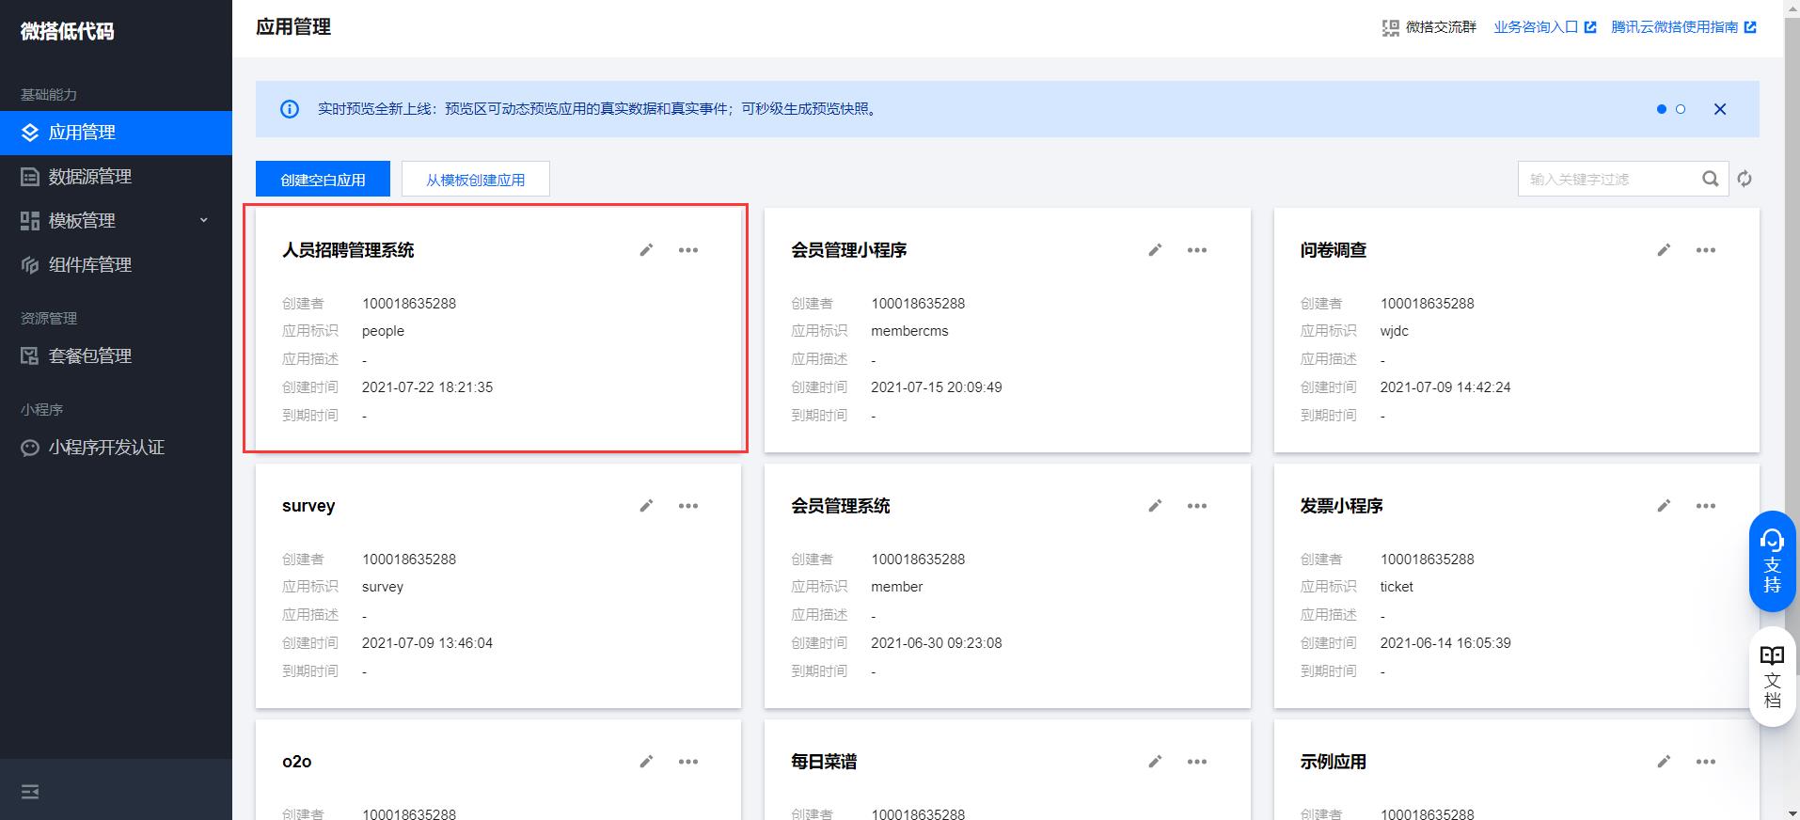The width and height of the screenshot is (1800, 820).
Task: Select the creation time 2021-07-22 18:21:35
Action: pyautogui.click(x=427, y=387)
